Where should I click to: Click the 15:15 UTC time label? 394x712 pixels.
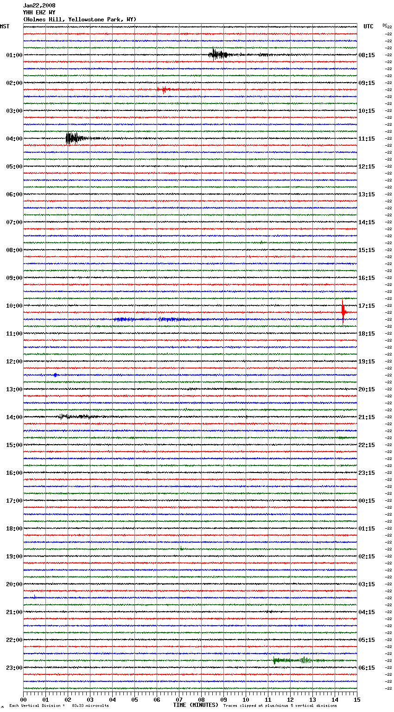coord(367,250)
